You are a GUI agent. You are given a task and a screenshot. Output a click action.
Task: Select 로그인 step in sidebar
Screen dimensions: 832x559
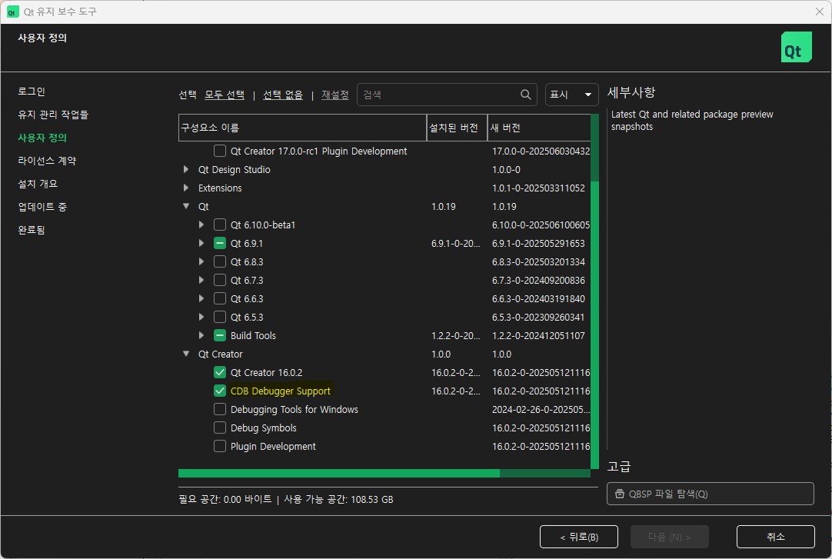[32, 92]
